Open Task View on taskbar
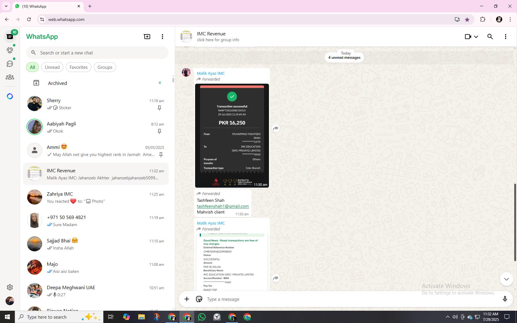 [x=111, y=317]
